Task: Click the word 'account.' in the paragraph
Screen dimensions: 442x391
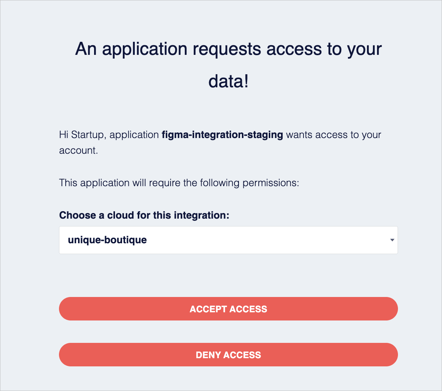Action: 78,150
